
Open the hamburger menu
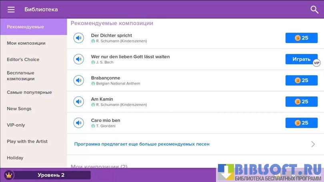pyautogui.click(x=11, y=10)
